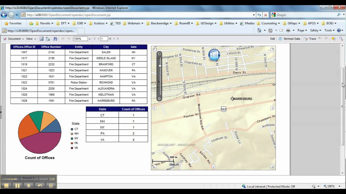Screen dimensions: 346x194
Task: Select the HARRISBURG city table cell
Action: (106, 101)
